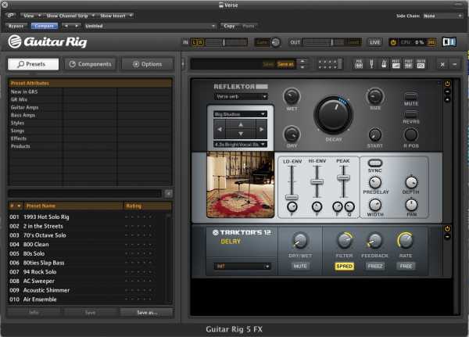Switch to the Options tab
This screenshot has height=337, width=469.
point(148,64)
